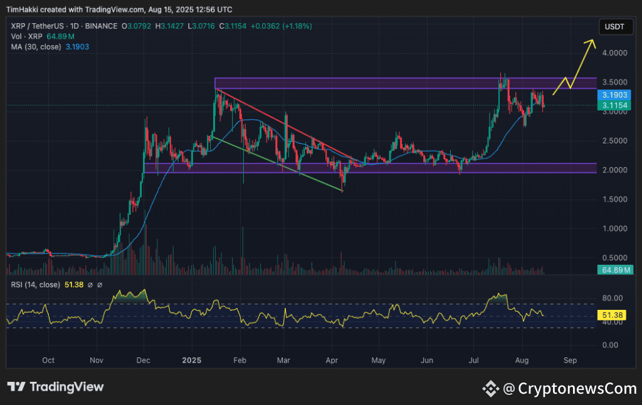Click the 2025 label on time axis
The image size is (642, 405).
[x=192, y=361]
